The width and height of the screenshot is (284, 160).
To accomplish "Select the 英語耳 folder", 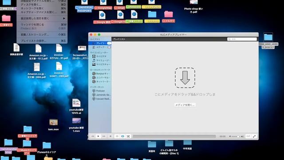I will pos(152,147).
